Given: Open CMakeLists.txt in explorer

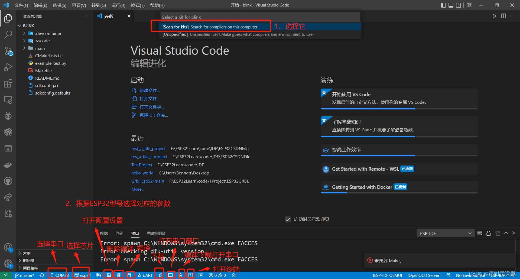Looking at the screenshot, I should click(x=49, y=56).
